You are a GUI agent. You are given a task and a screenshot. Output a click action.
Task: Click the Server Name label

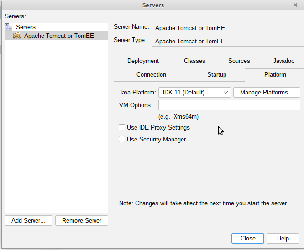point(131,27)
